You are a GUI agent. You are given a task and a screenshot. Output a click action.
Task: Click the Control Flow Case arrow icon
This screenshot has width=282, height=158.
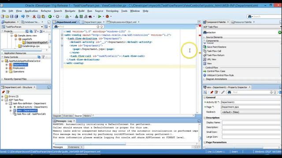204,71
